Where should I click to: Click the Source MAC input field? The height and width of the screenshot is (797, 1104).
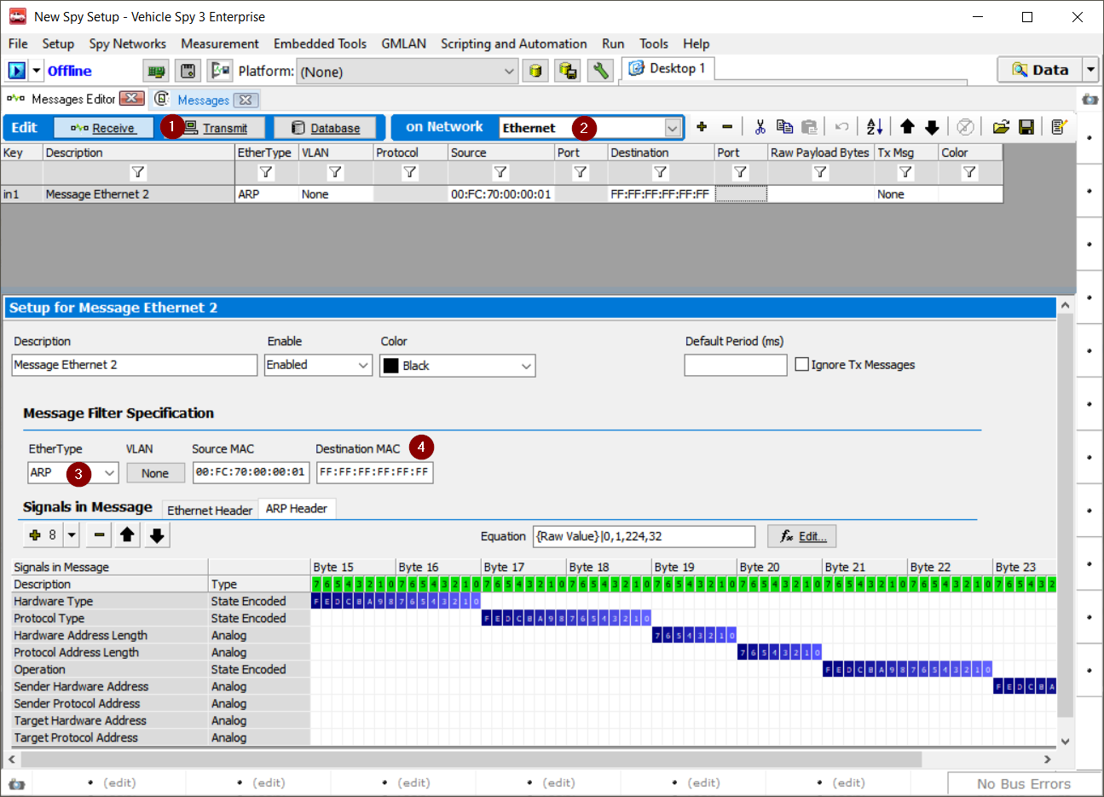[x=251, y=472]
